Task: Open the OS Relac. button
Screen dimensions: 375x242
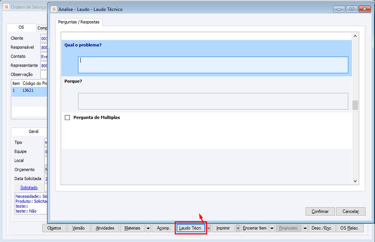Action: tap(350, 228)
